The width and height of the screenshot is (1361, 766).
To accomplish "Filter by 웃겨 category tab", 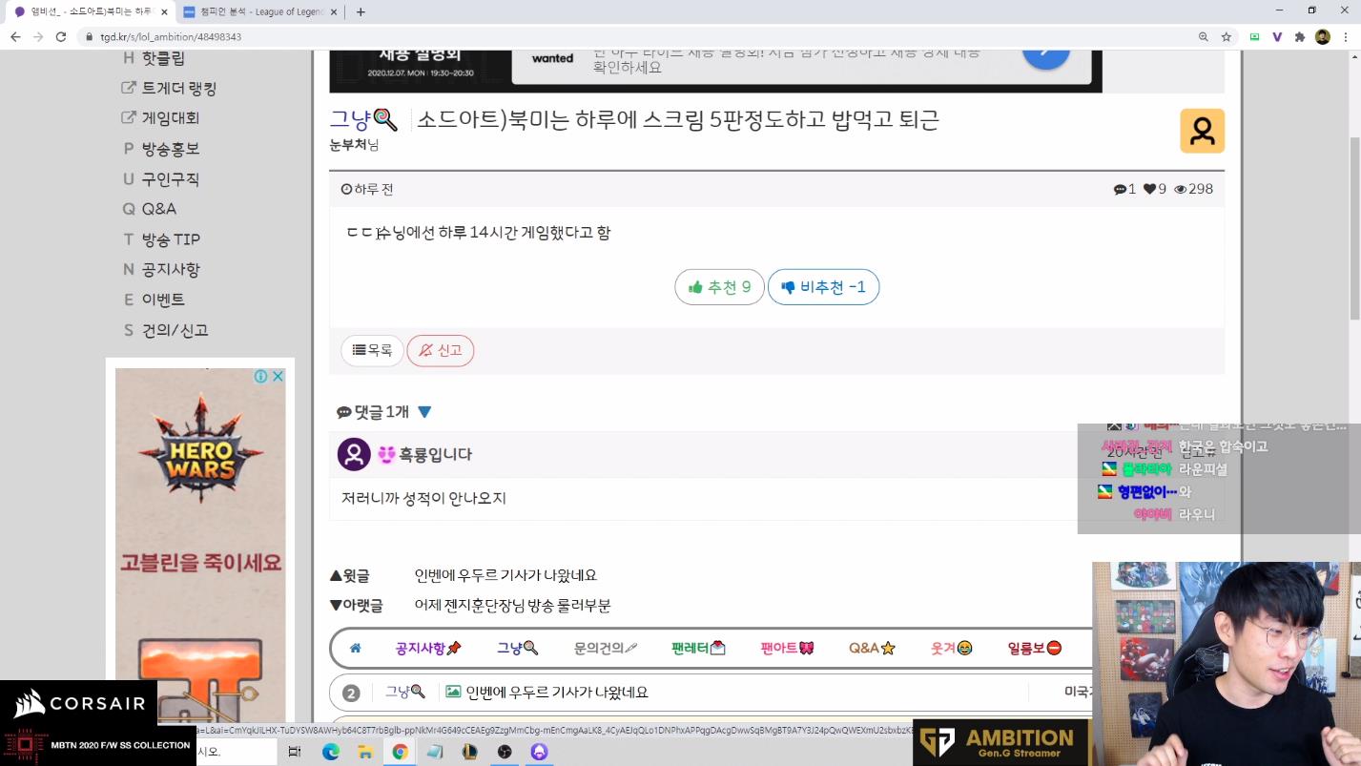I will pos(951,648).
